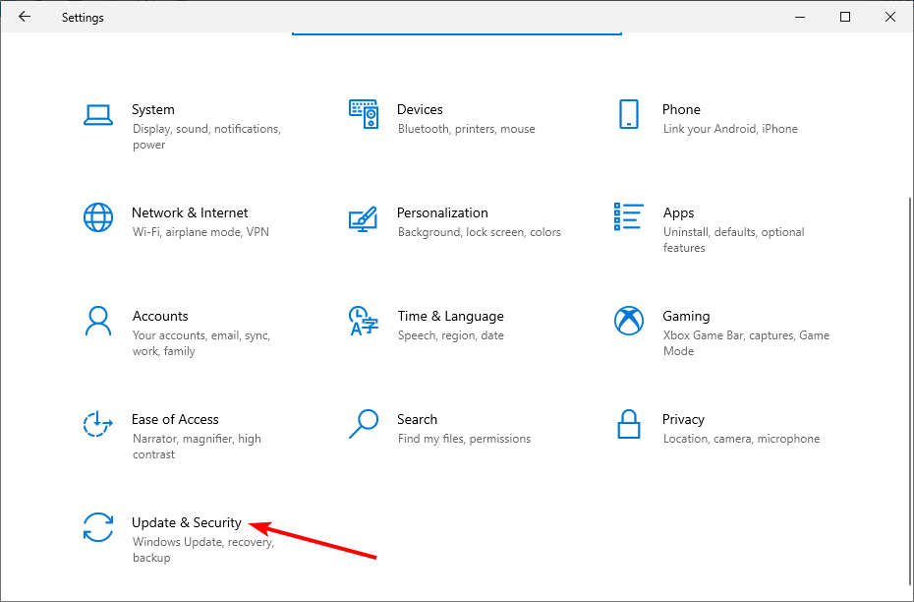Image resolution: width=914 pixels, height=602 pixels.
Task: Go back using the arrow button
Action: [25, 17]
